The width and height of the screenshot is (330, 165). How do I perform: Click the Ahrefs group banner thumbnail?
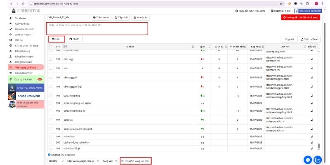[x=12, y=88]
